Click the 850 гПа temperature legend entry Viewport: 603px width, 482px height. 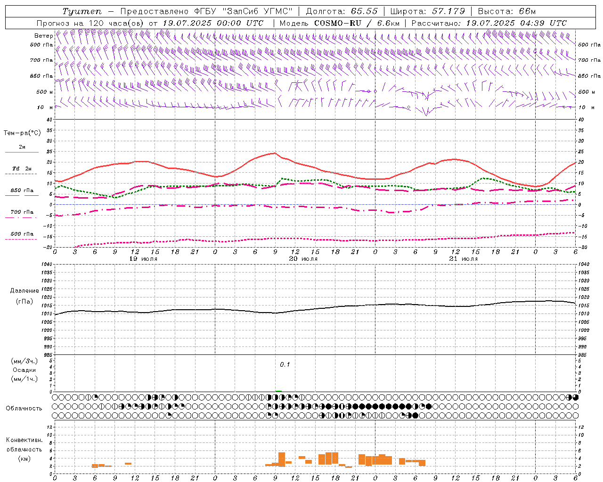pos(22,191)
